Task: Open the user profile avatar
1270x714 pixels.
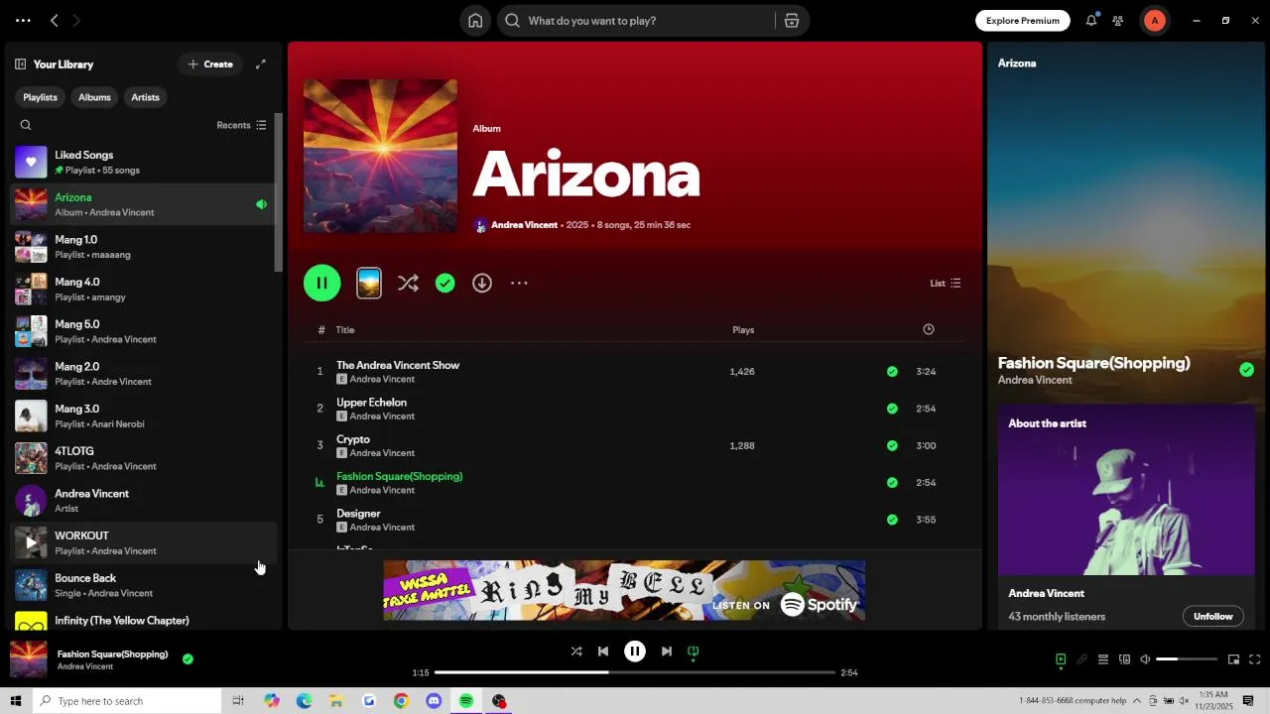Action: [1154, 21]
